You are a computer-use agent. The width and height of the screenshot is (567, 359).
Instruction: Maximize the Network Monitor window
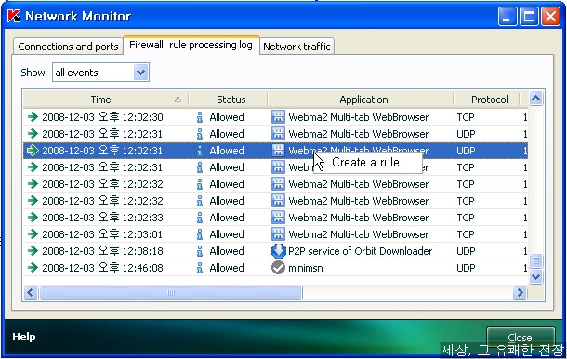tap(529, 16)
